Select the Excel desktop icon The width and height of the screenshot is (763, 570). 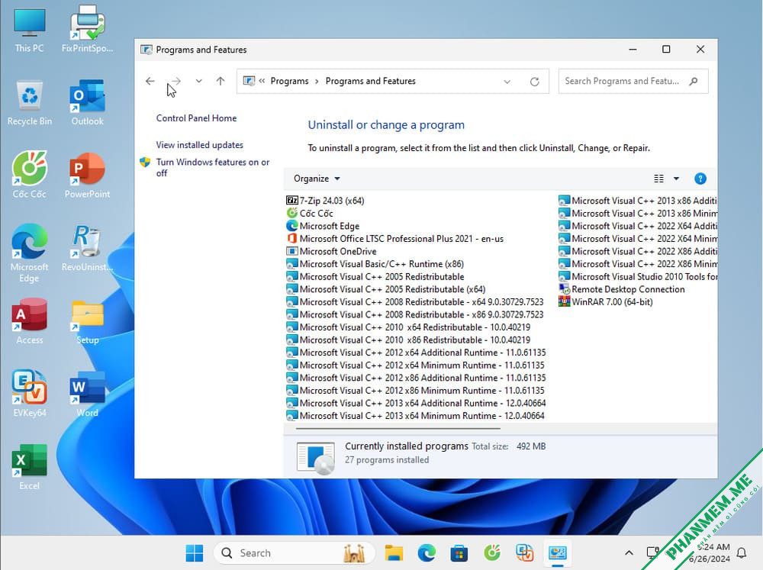coord(29,467)
